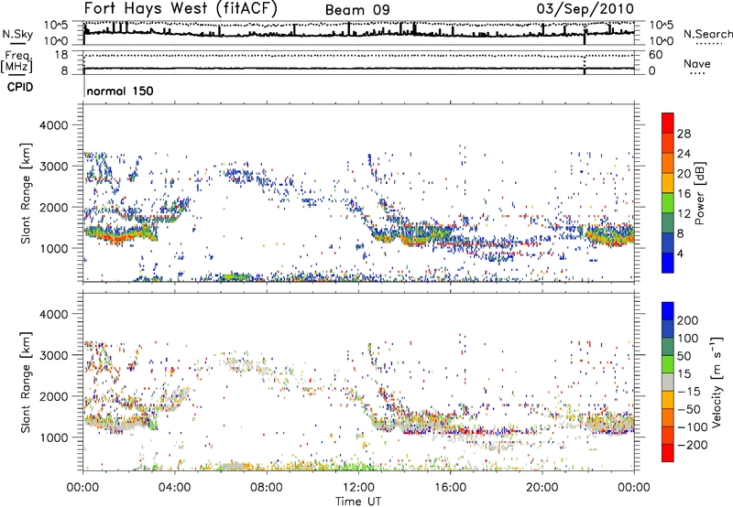This screenshot has width=733, height=507.
Task: Click the green near-range echo at 06:30 in power panel
Action: coord(235,277)
